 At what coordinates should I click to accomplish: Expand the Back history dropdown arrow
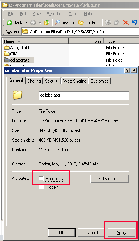[26, 23]
